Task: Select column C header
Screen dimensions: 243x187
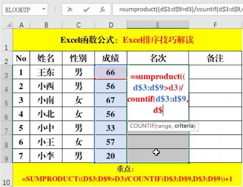Action: [x=78, y=25]
